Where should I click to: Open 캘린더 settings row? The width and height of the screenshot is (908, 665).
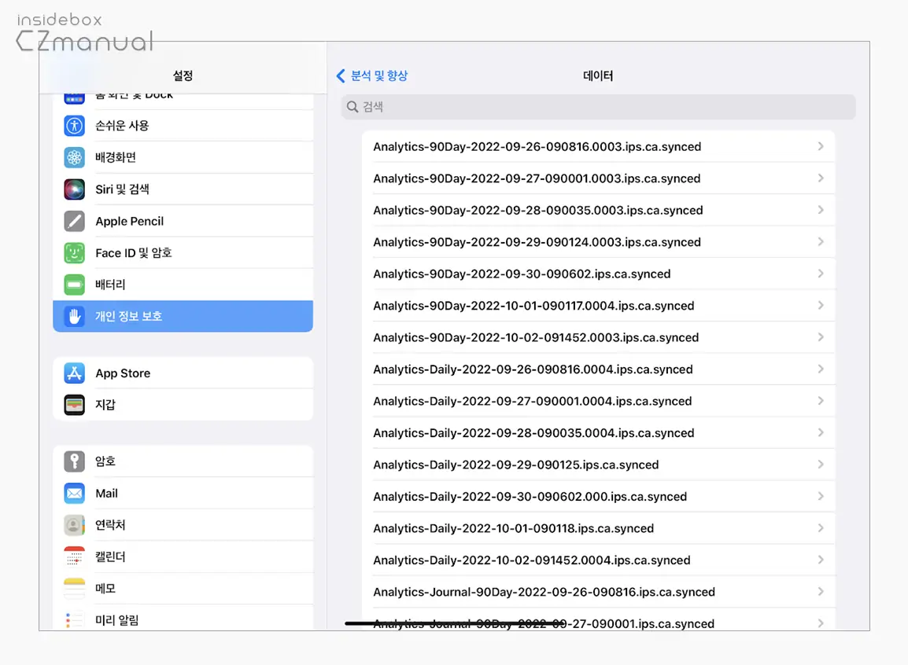(183, 557)
